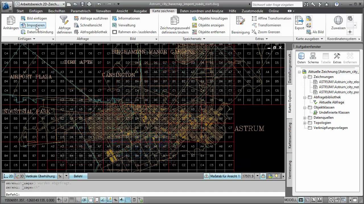Switch to 3D view mode

19,176
